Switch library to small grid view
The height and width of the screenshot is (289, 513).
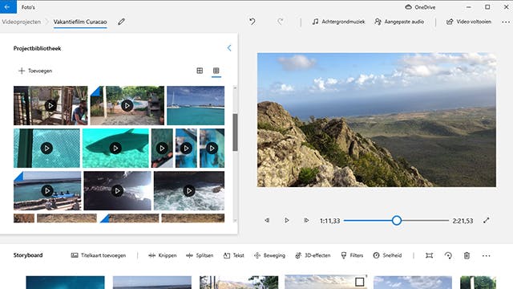[216, 71]
